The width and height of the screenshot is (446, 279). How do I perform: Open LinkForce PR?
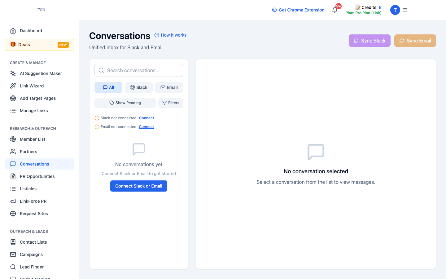click(40, 201)
